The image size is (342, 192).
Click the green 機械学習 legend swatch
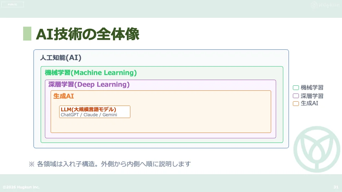click(x=296, y=88)
